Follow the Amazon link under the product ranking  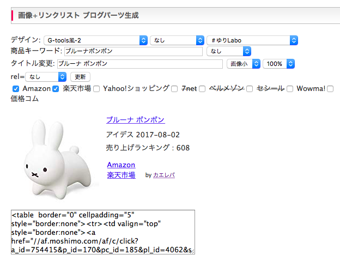point(121,165)
